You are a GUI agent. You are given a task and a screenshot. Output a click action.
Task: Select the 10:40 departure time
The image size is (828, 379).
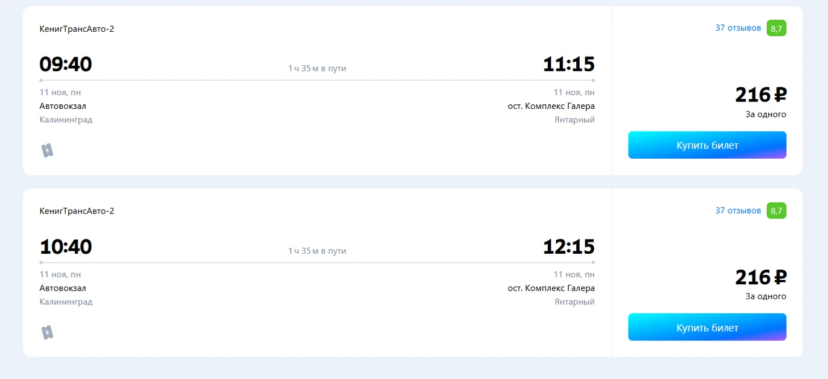(66, 247)
